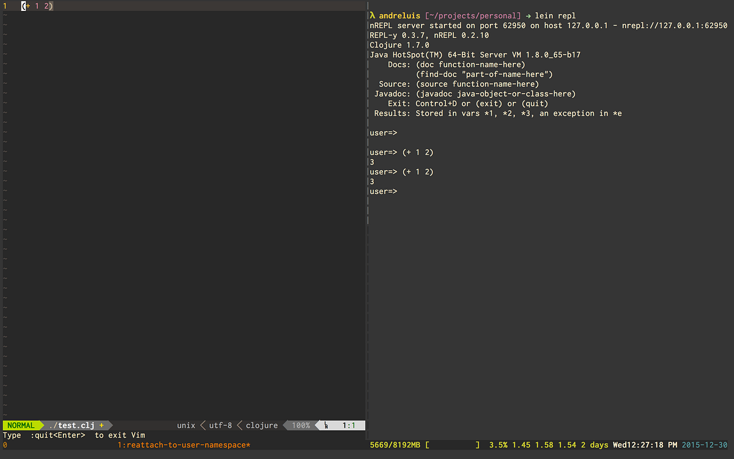734x459 pixels.
Task: Click the (+ 1 2) code in Vim buffer
Action: 37,6
